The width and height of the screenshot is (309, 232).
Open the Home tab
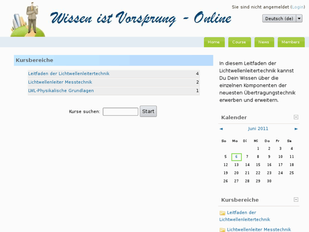(214, 42)
